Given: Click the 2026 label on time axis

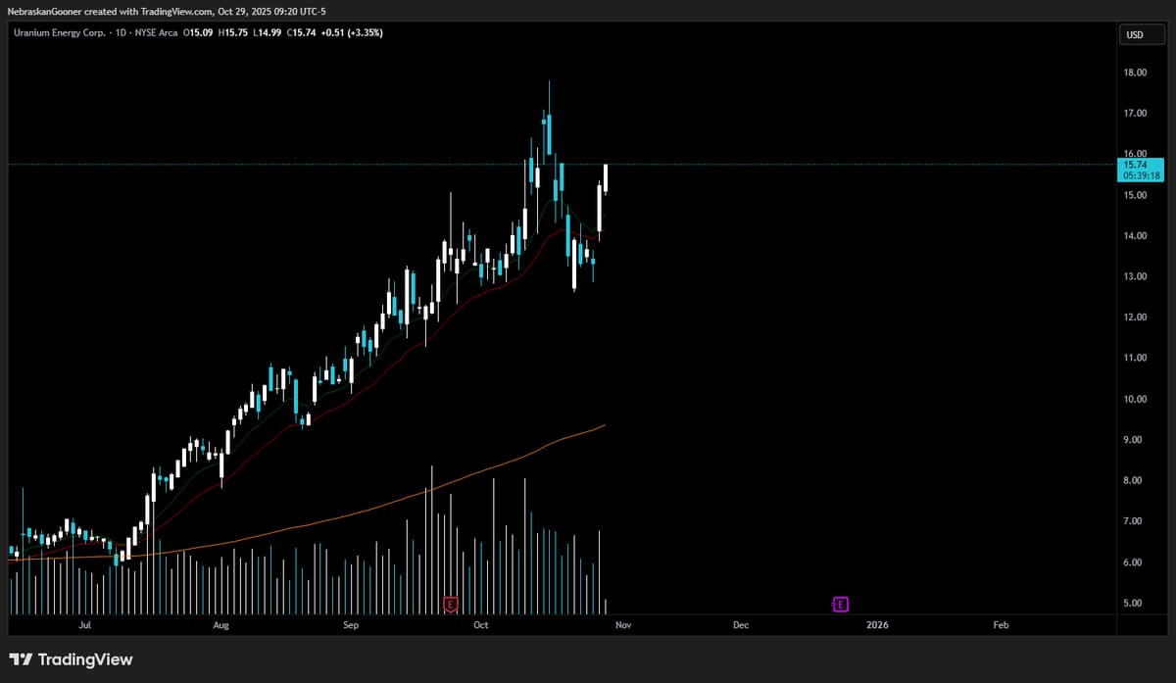Looking at the screenshot, I should tap(877, 624).
